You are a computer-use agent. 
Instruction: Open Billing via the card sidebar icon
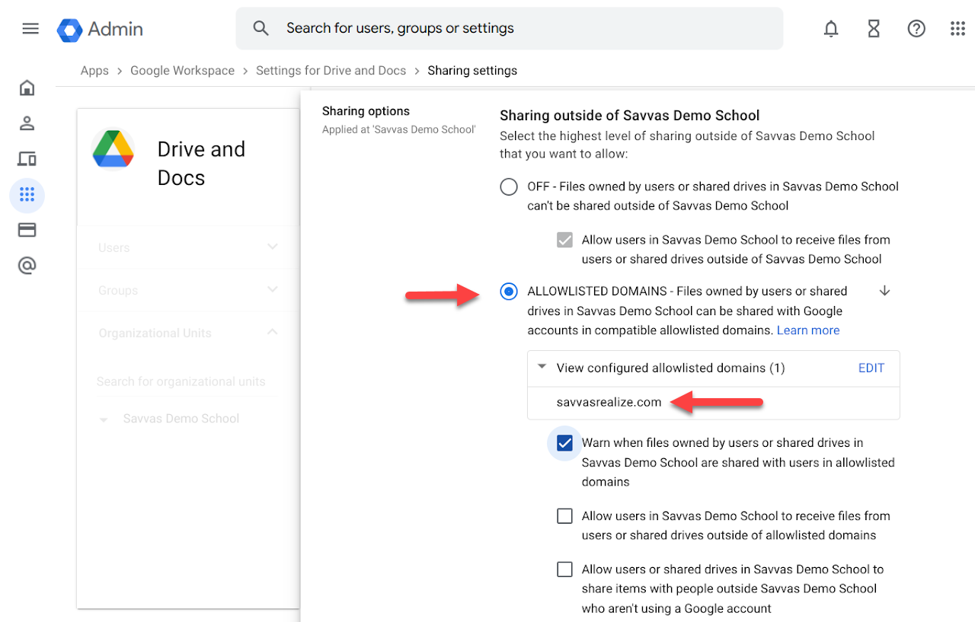(x=27, y=229)
